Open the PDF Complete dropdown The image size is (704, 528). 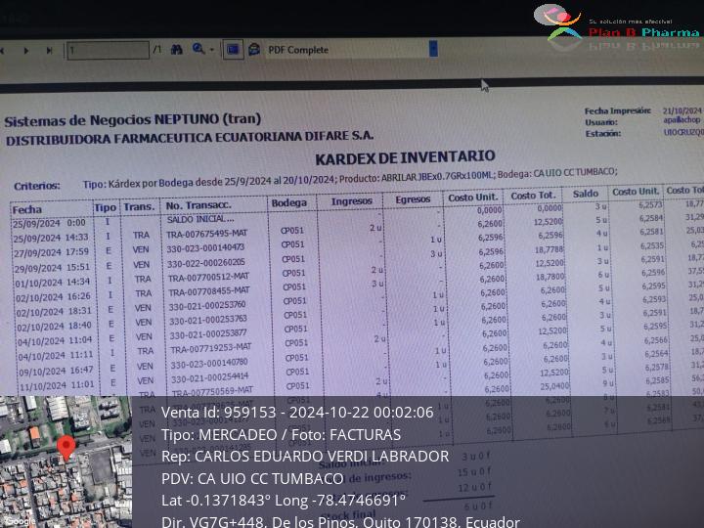click(x=433, y=48)
